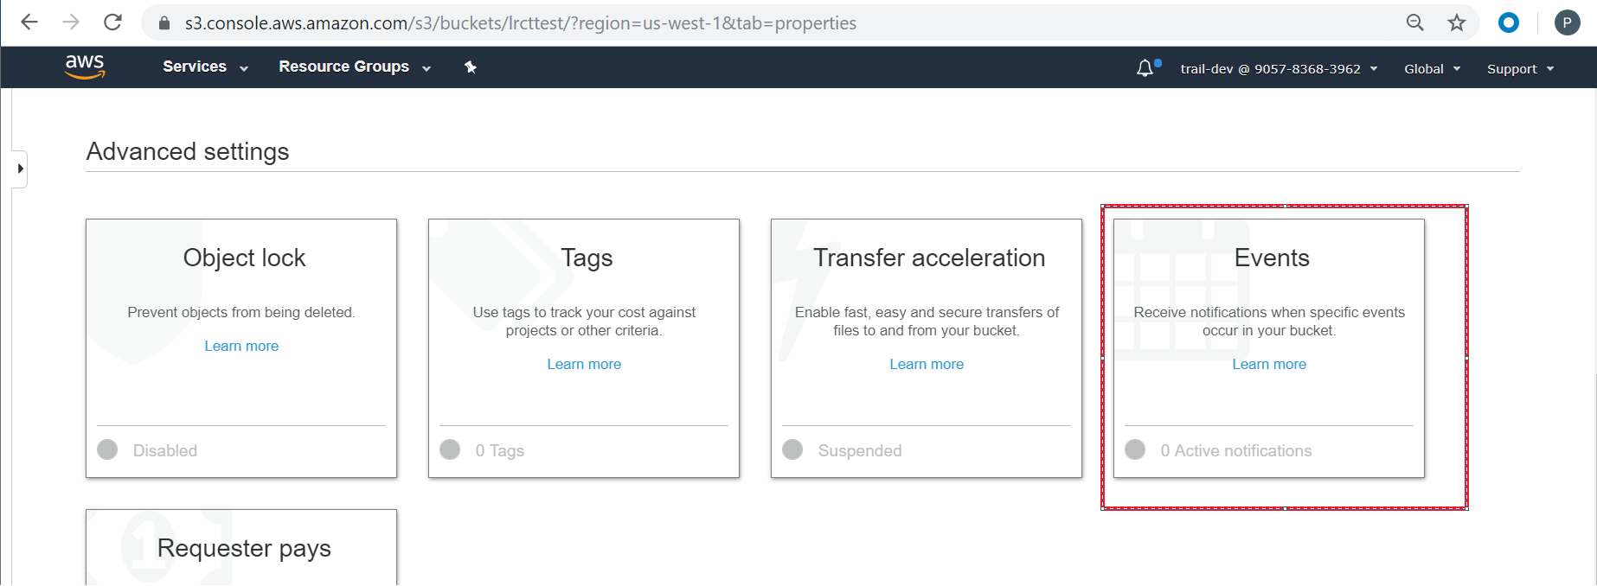The image size is (1597, 586).
Task: Click the 0 Tags status circle
Action: point(450,449)
